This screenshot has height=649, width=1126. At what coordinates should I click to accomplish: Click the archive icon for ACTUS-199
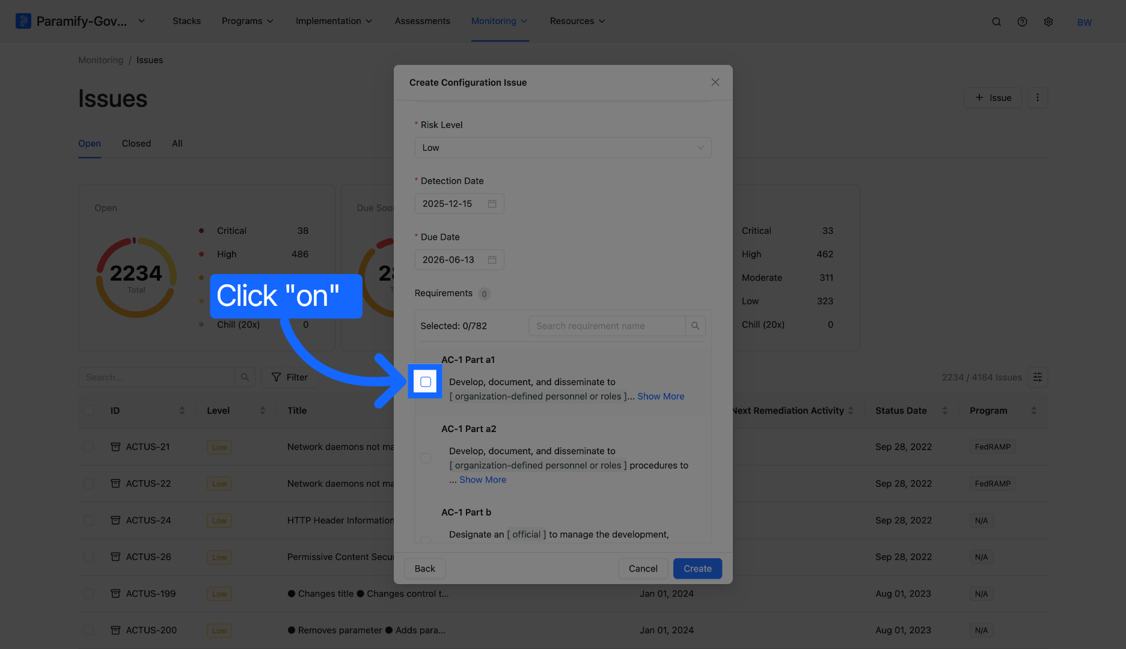pos(115,594)
